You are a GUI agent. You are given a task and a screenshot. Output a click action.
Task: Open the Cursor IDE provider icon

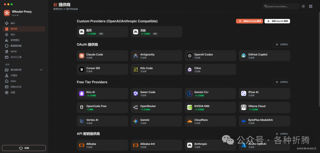pyautogui.click(x=82, y=70)
